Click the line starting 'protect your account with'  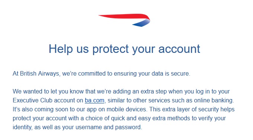point(119,118)
